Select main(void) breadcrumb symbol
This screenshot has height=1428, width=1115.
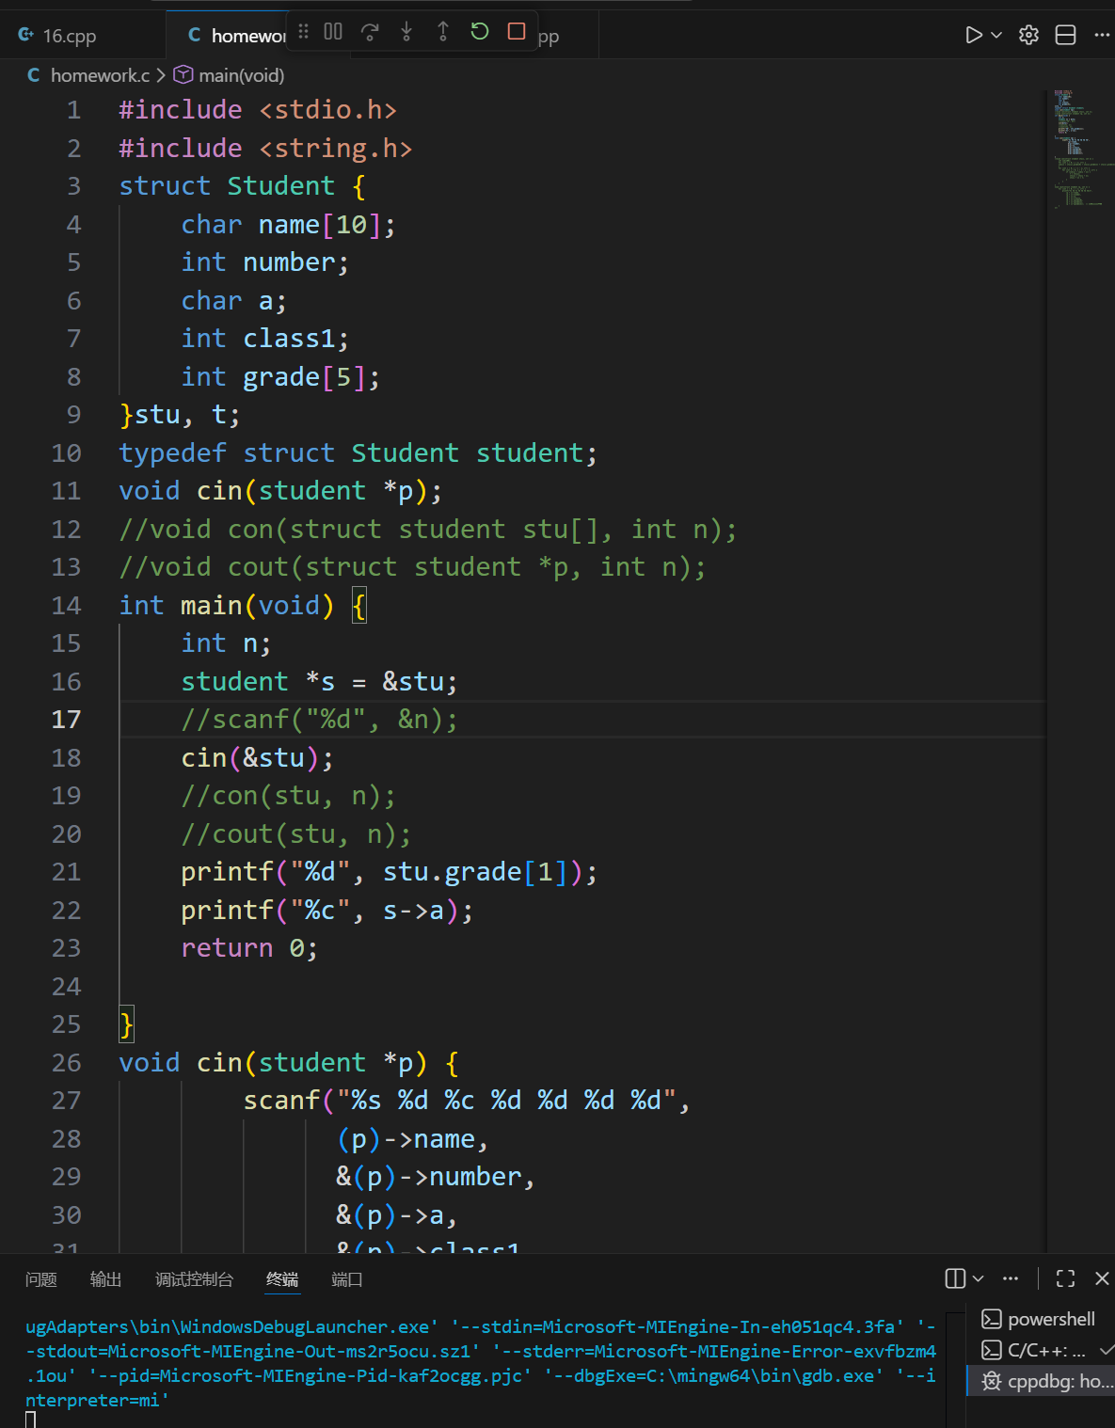(x=241, y=75)
